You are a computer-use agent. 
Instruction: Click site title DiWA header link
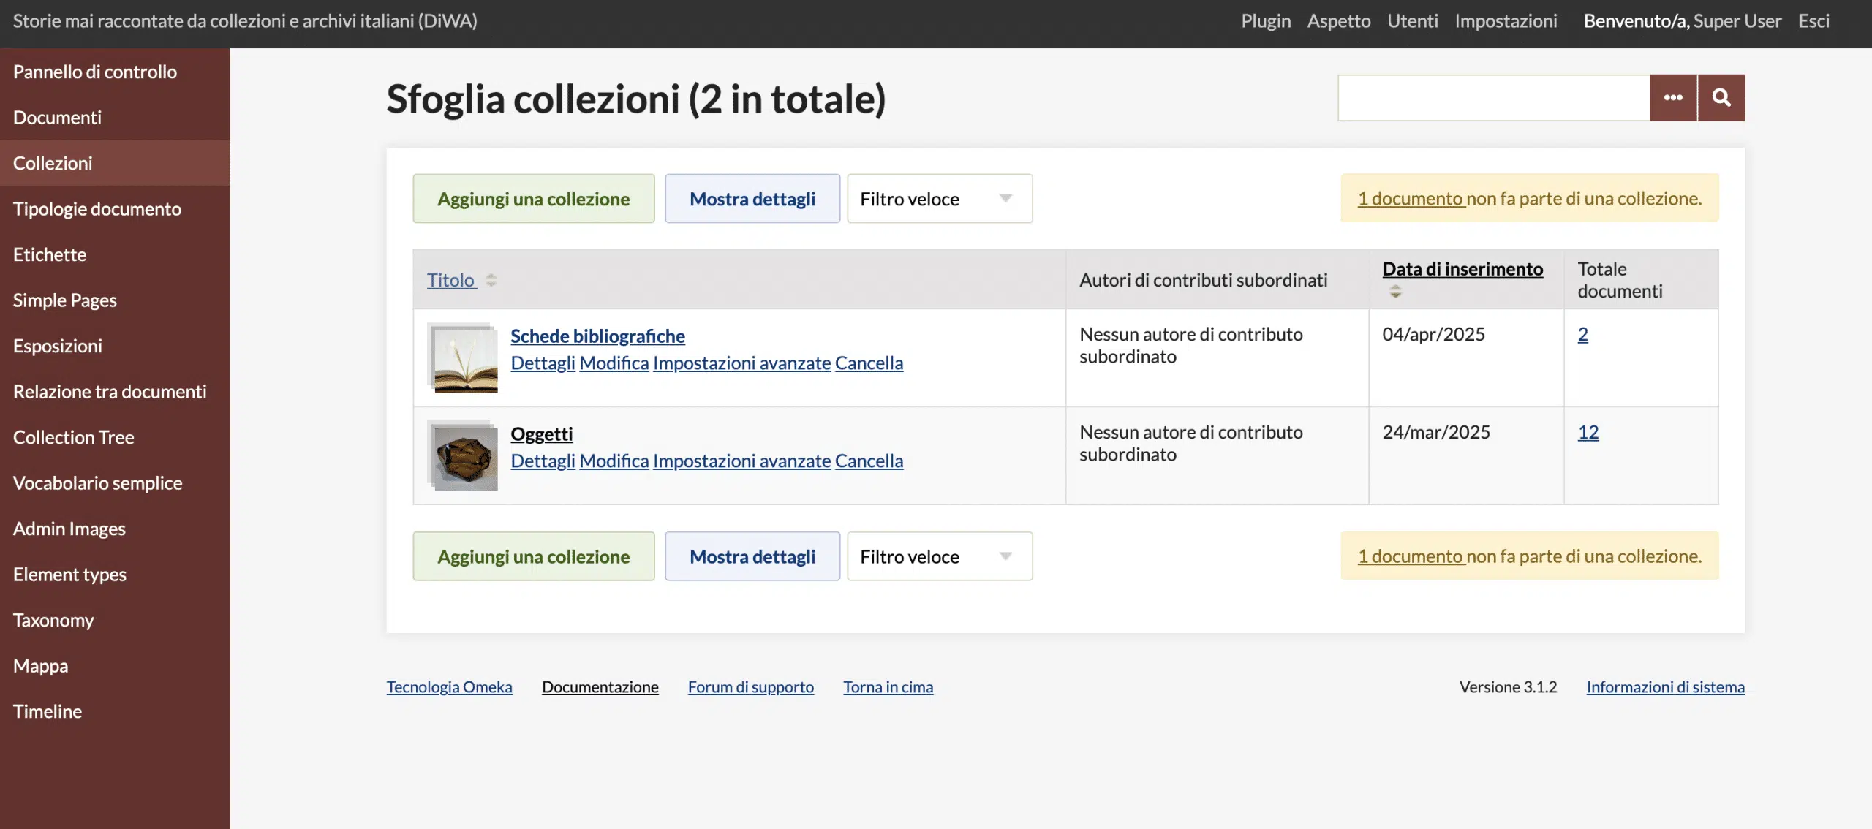245,21
